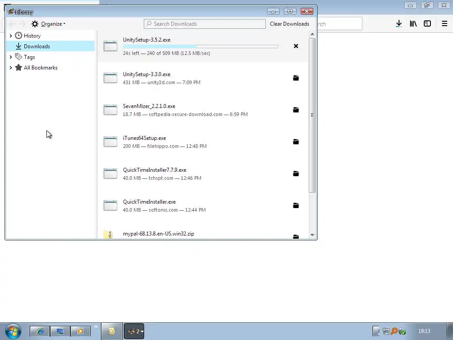Open the browser hamburger menu
Image resolution: width=453 pixels, height=340 pixels.
[x=445, y=24]
